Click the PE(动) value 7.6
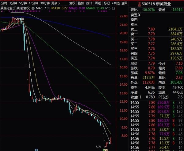This screenshot has height=151, width=184. (180, 97)
